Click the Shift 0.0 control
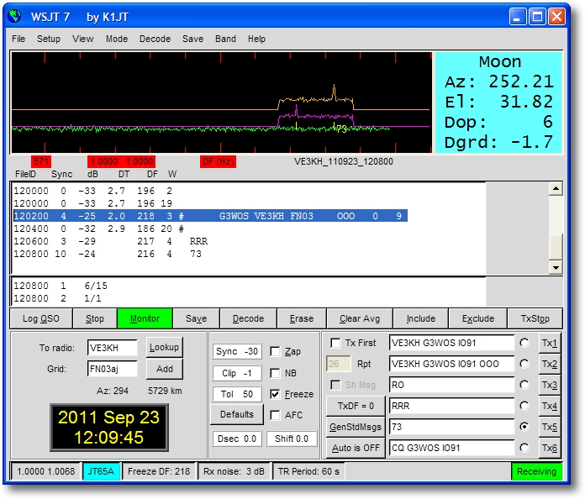This screenshot has height=499, width=585. coord(292,439)
